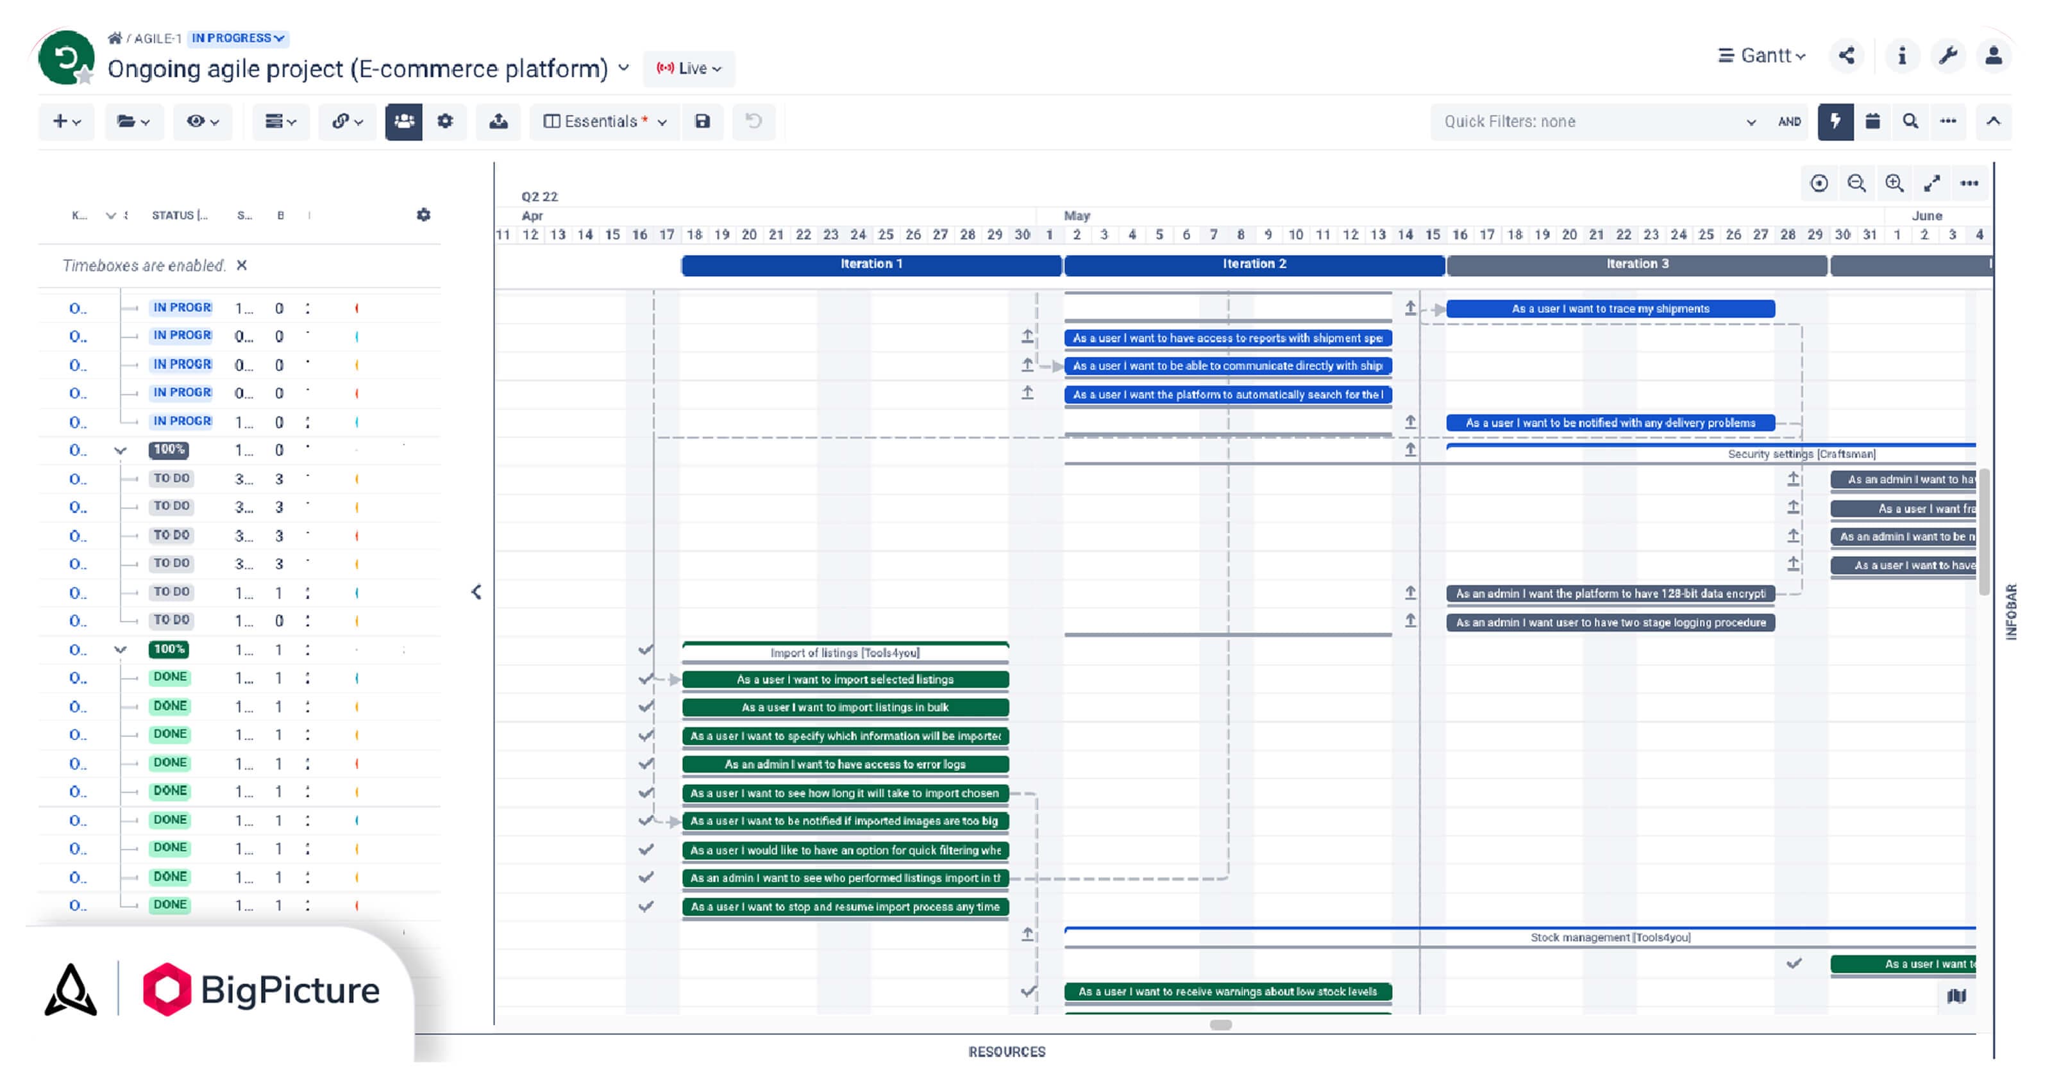Open the INFOBAR side panel

(x=2012, y=611)
